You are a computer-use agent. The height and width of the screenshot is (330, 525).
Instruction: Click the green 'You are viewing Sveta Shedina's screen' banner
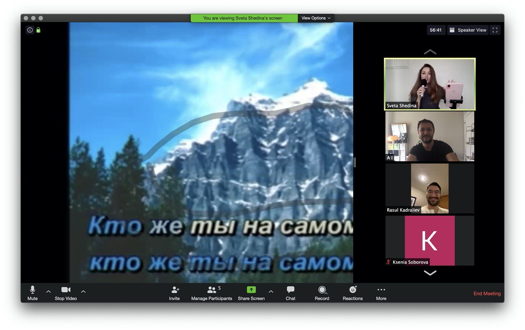(244, 18)
